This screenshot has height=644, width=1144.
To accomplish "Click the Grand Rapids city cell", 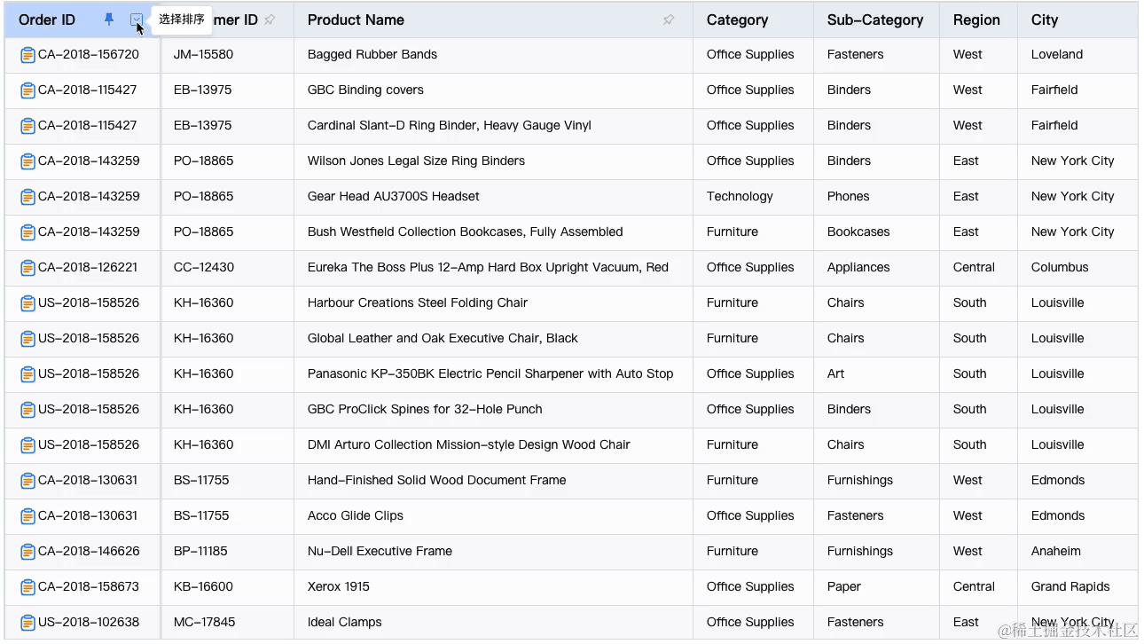I will pos(1070,587).
